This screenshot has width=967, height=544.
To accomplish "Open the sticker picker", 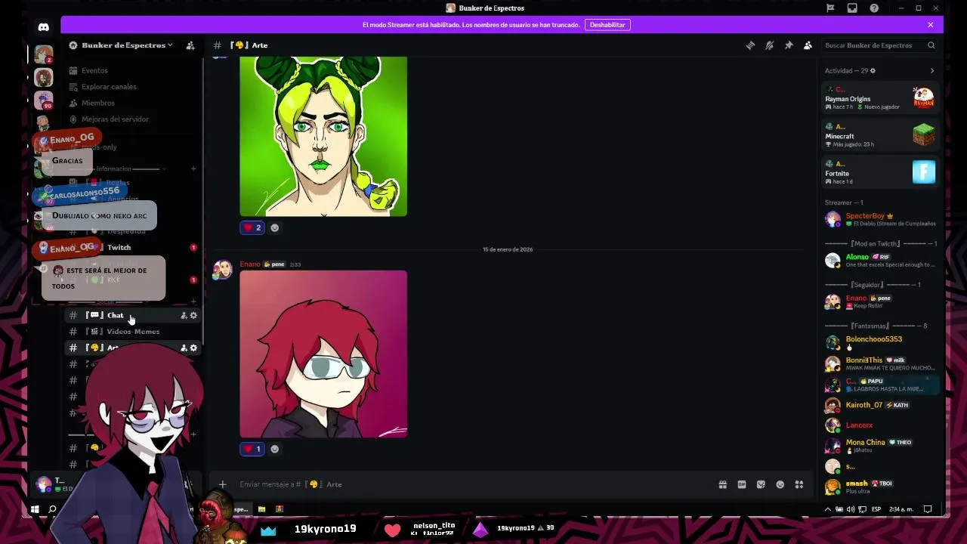I will 761,484.
